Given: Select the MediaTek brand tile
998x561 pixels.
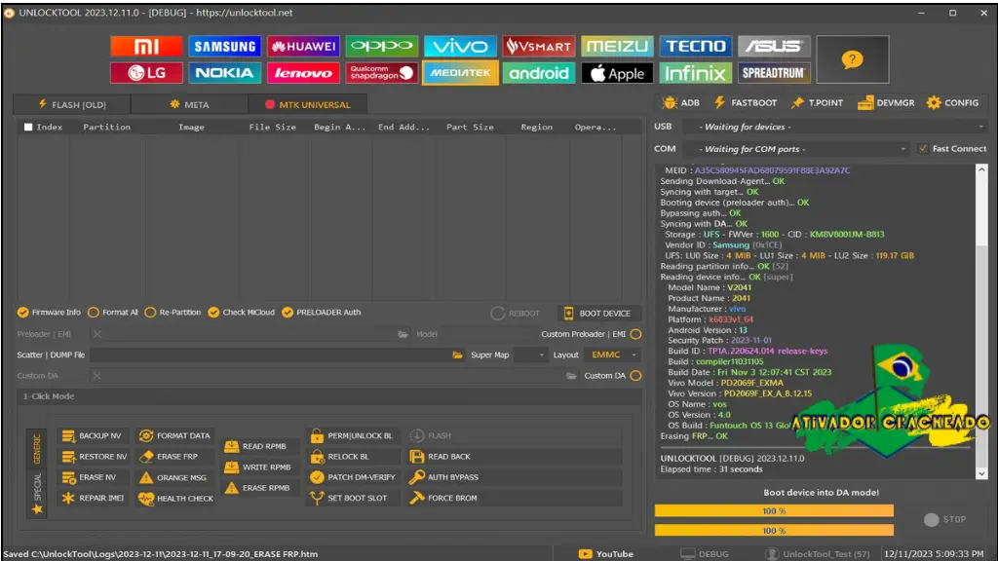Looking at the screenshot, I should coord(460,73).
